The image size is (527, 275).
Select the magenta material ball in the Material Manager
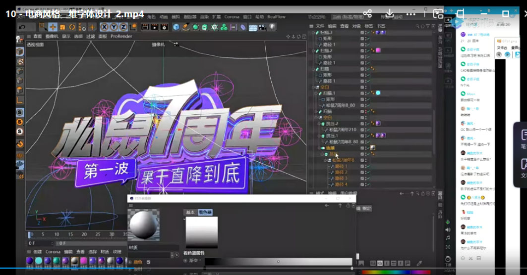click(x=84, y=261)
